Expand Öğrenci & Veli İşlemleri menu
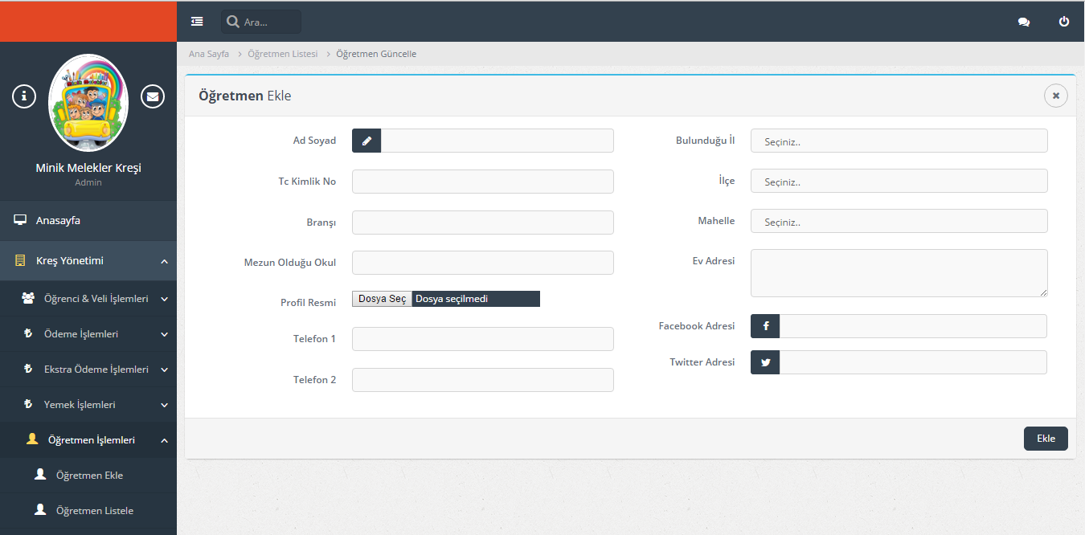The height and width of the screenshot is (535, 1085). (96, 299)
